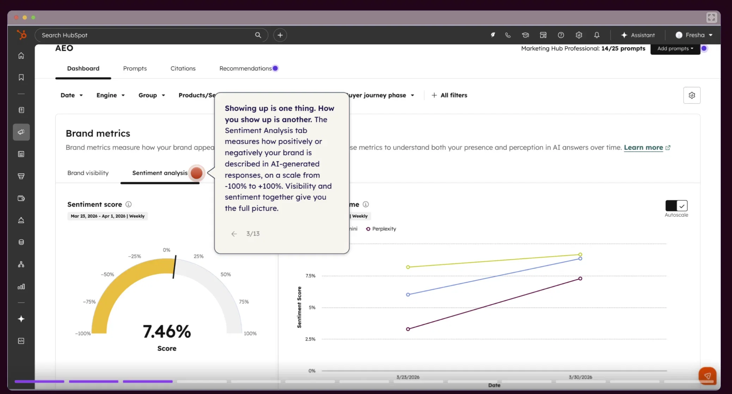
Task: Click the red tour hotspot beside Sentiment analysis
Action: click(196, 173)
